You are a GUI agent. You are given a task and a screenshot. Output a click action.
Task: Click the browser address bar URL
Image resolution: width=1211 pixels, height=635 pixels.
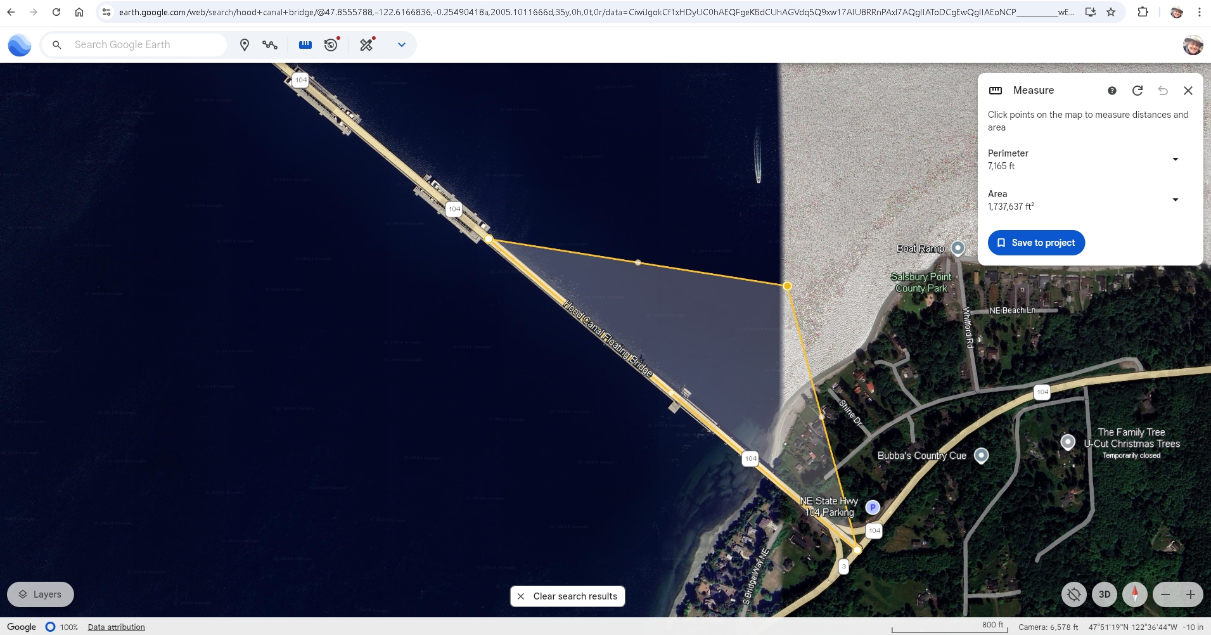pos(596,12)
